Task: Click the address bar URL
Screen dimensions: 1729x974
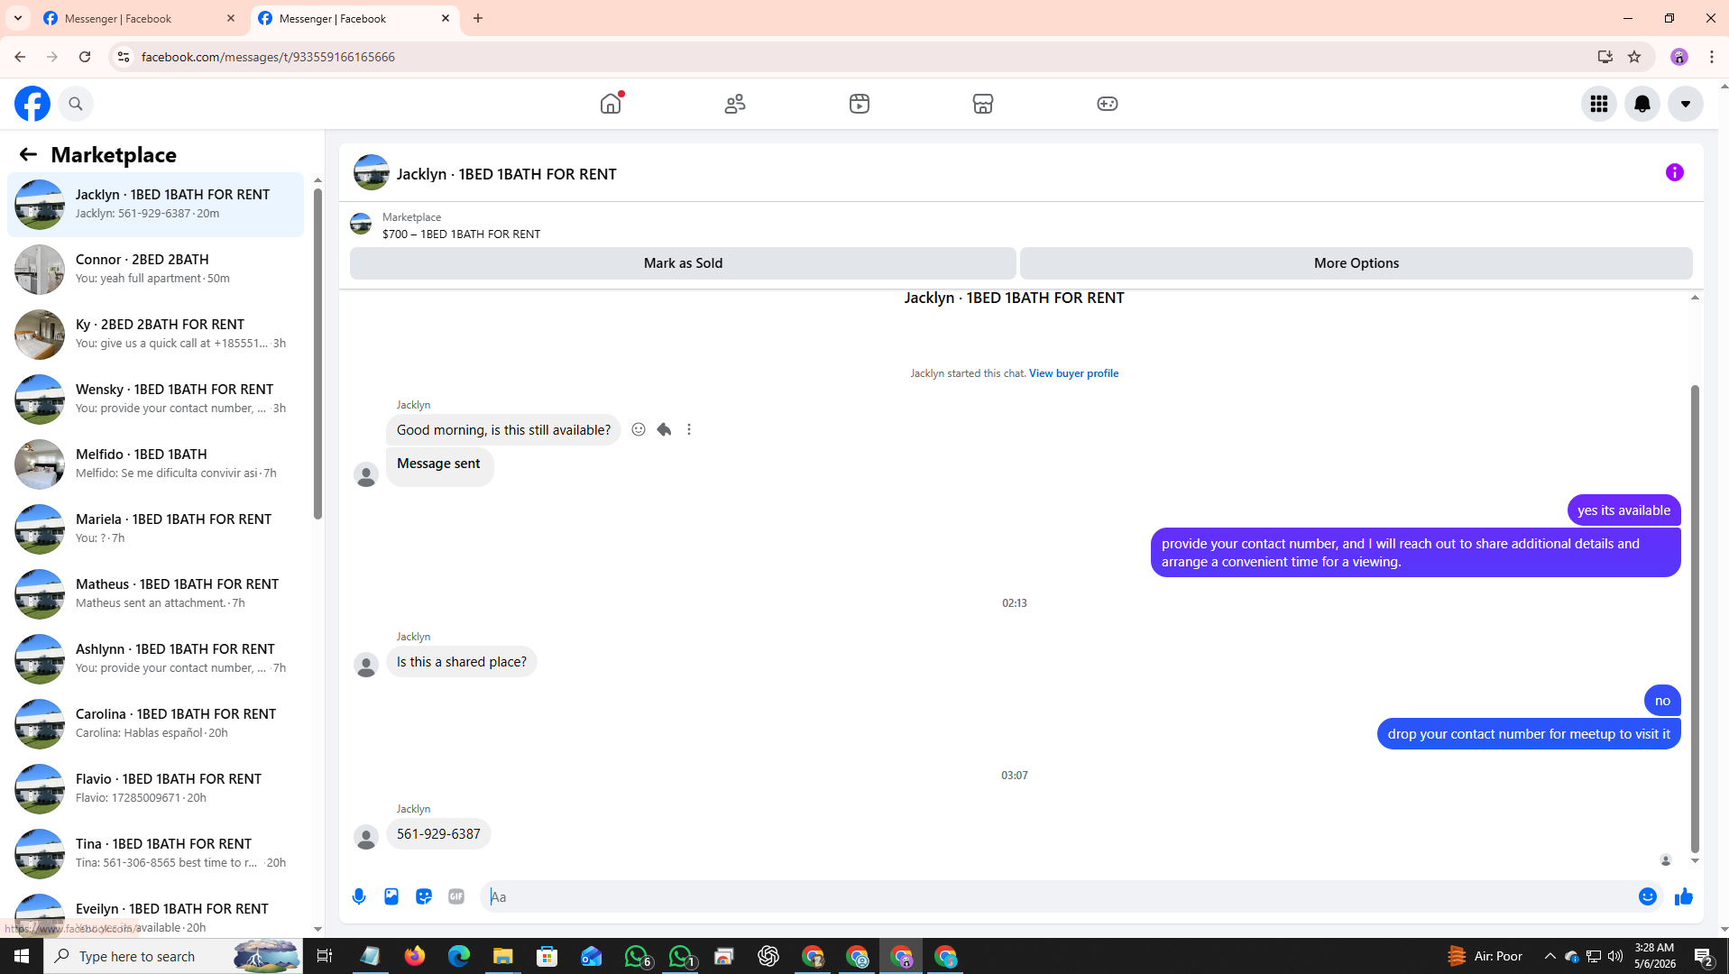Action: (268, 57)
